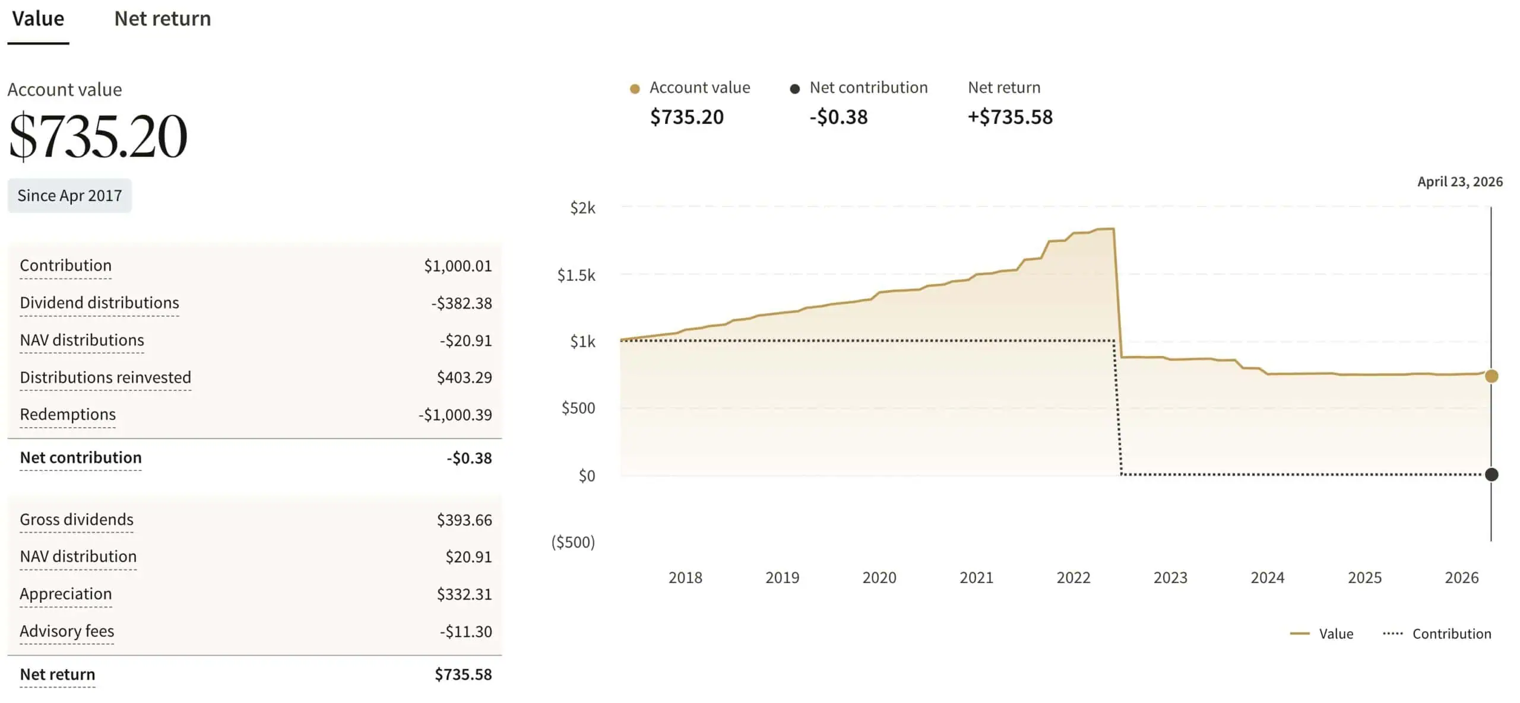Screen dimensions: 1520x703
Task: Click the gold Value line legend icon
Action: tap(1300, 634)
